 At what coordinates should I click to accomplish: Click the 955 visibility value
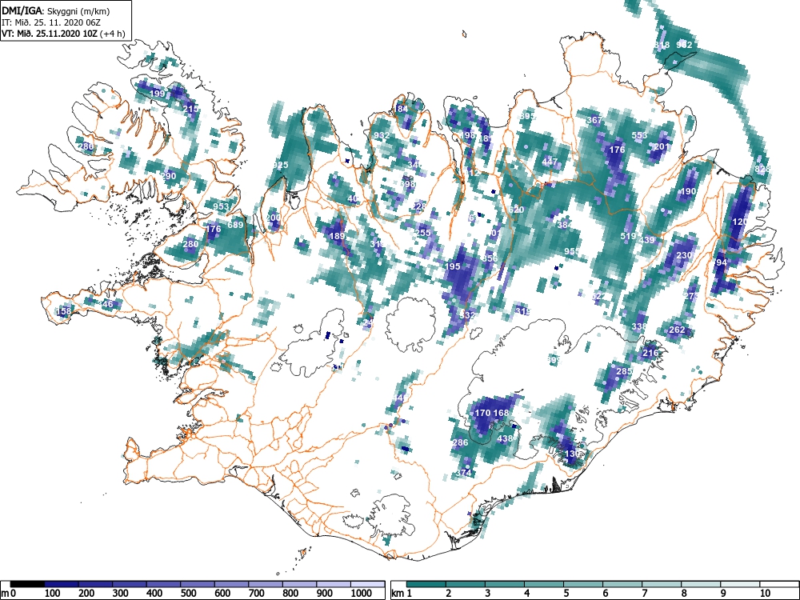(x=572, y=251)
